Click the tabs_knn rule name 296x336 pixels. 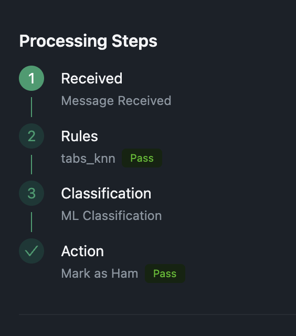[88, 159]
